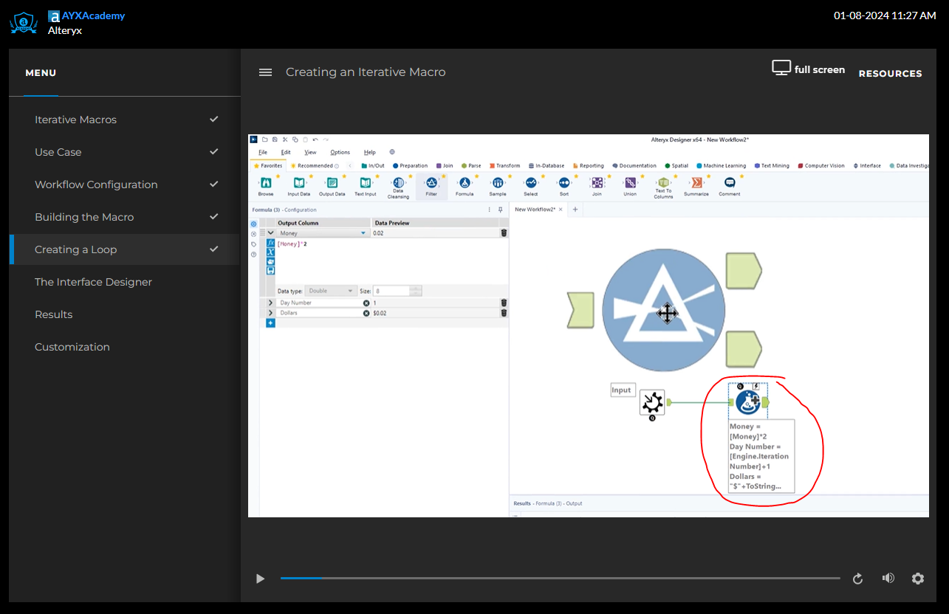Open the fx function browser icon
This screenshot has height=614, width=949.
tap(271, 244)
